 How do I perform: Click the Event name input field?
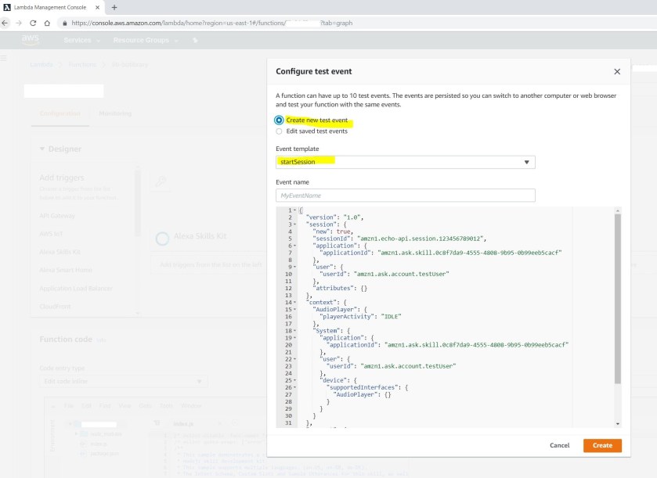tap(405, 196)
